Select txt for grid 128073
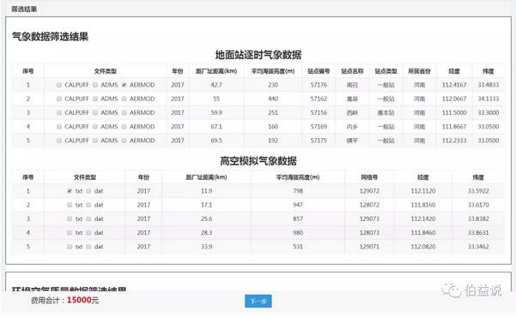The height and width of the screenshot is (317, 516). (70, 232)
